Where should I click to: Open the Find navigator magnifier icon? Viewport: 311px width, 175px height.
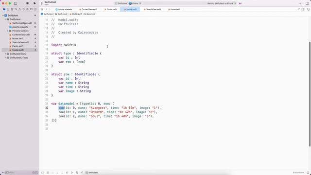coord(16,9)
